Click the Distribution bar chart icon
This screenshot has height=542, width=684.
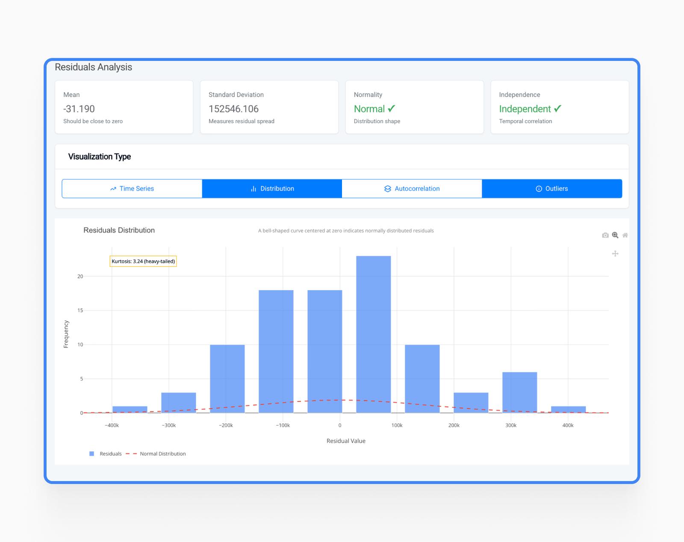254,189
